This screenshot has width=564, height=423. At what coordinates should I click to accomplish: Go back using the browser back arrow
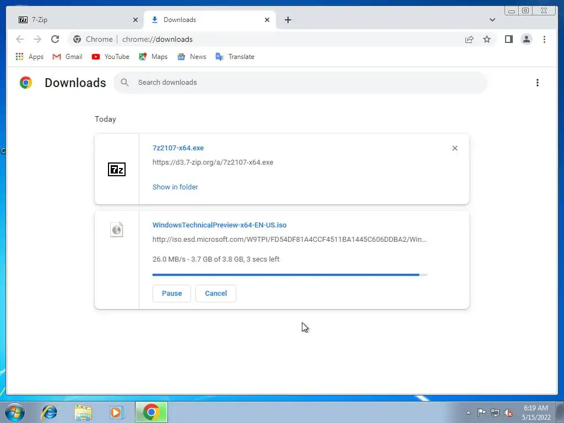point(20,39)
